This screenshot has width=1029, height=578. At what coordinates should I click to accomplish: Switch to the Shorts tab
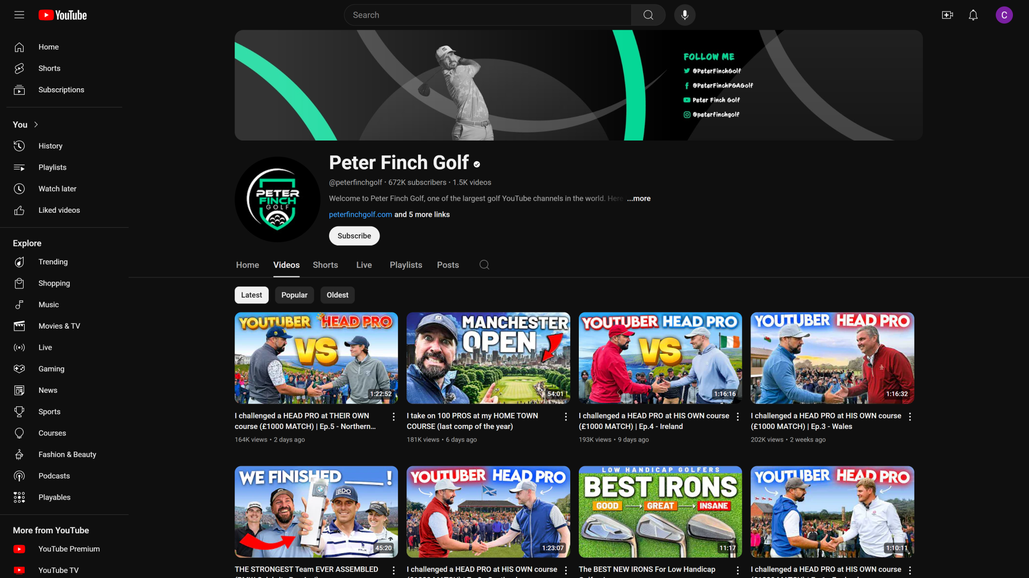pos(325,265)
